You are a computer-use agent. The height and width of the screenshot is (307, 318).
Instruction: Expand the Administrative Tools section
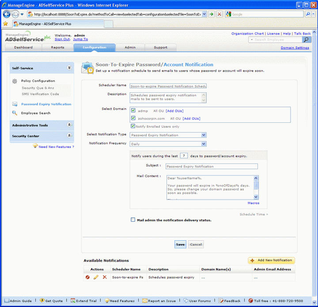(69, 125)
